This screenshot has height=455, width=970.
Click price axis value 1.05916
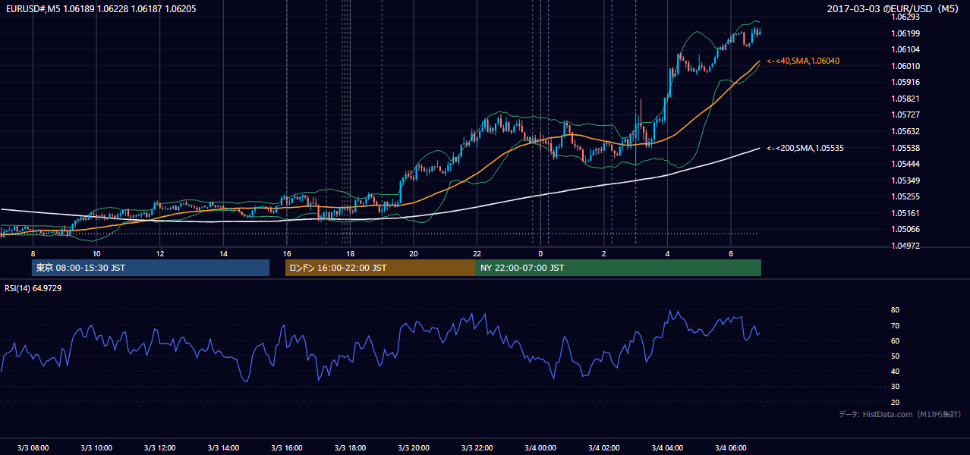pos(904,82)
